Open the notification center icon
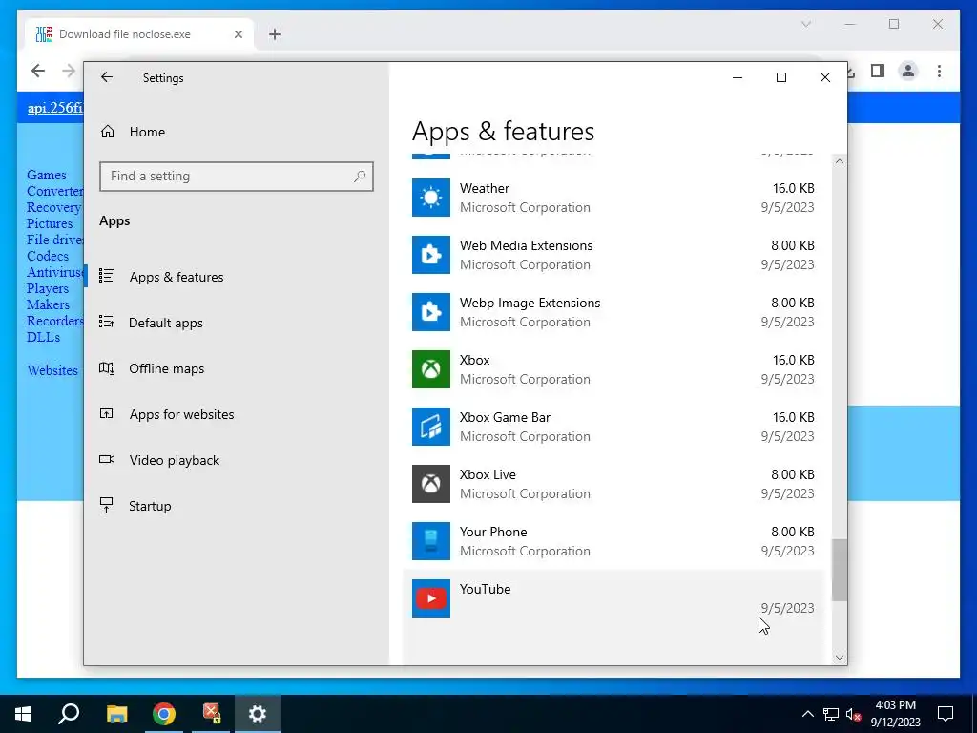This screenshot has width=977, height=733. tap(946, 714)
